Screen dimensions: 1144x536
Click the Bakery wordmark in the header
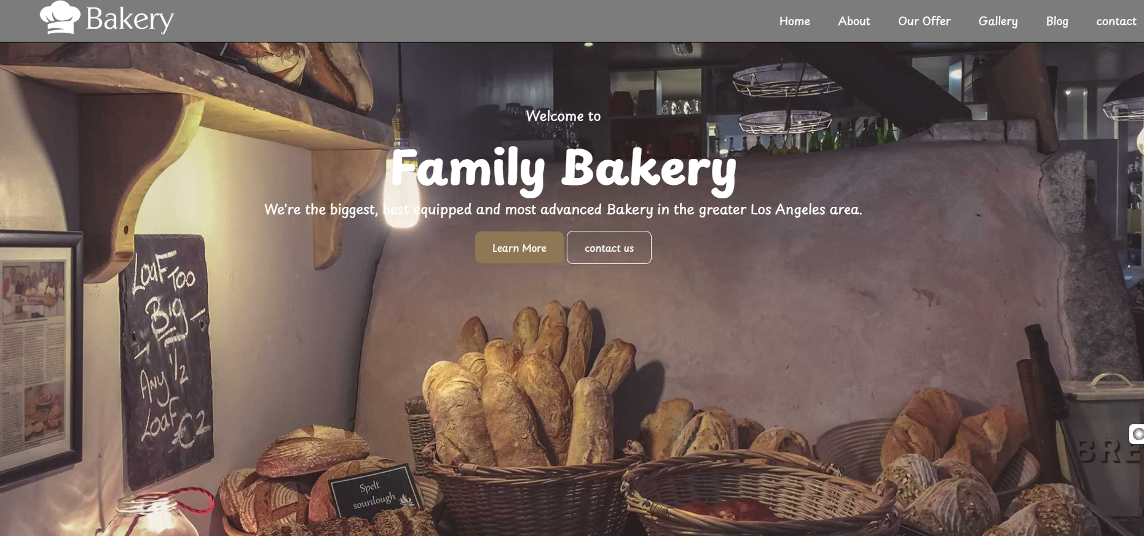tap(130, 20)
